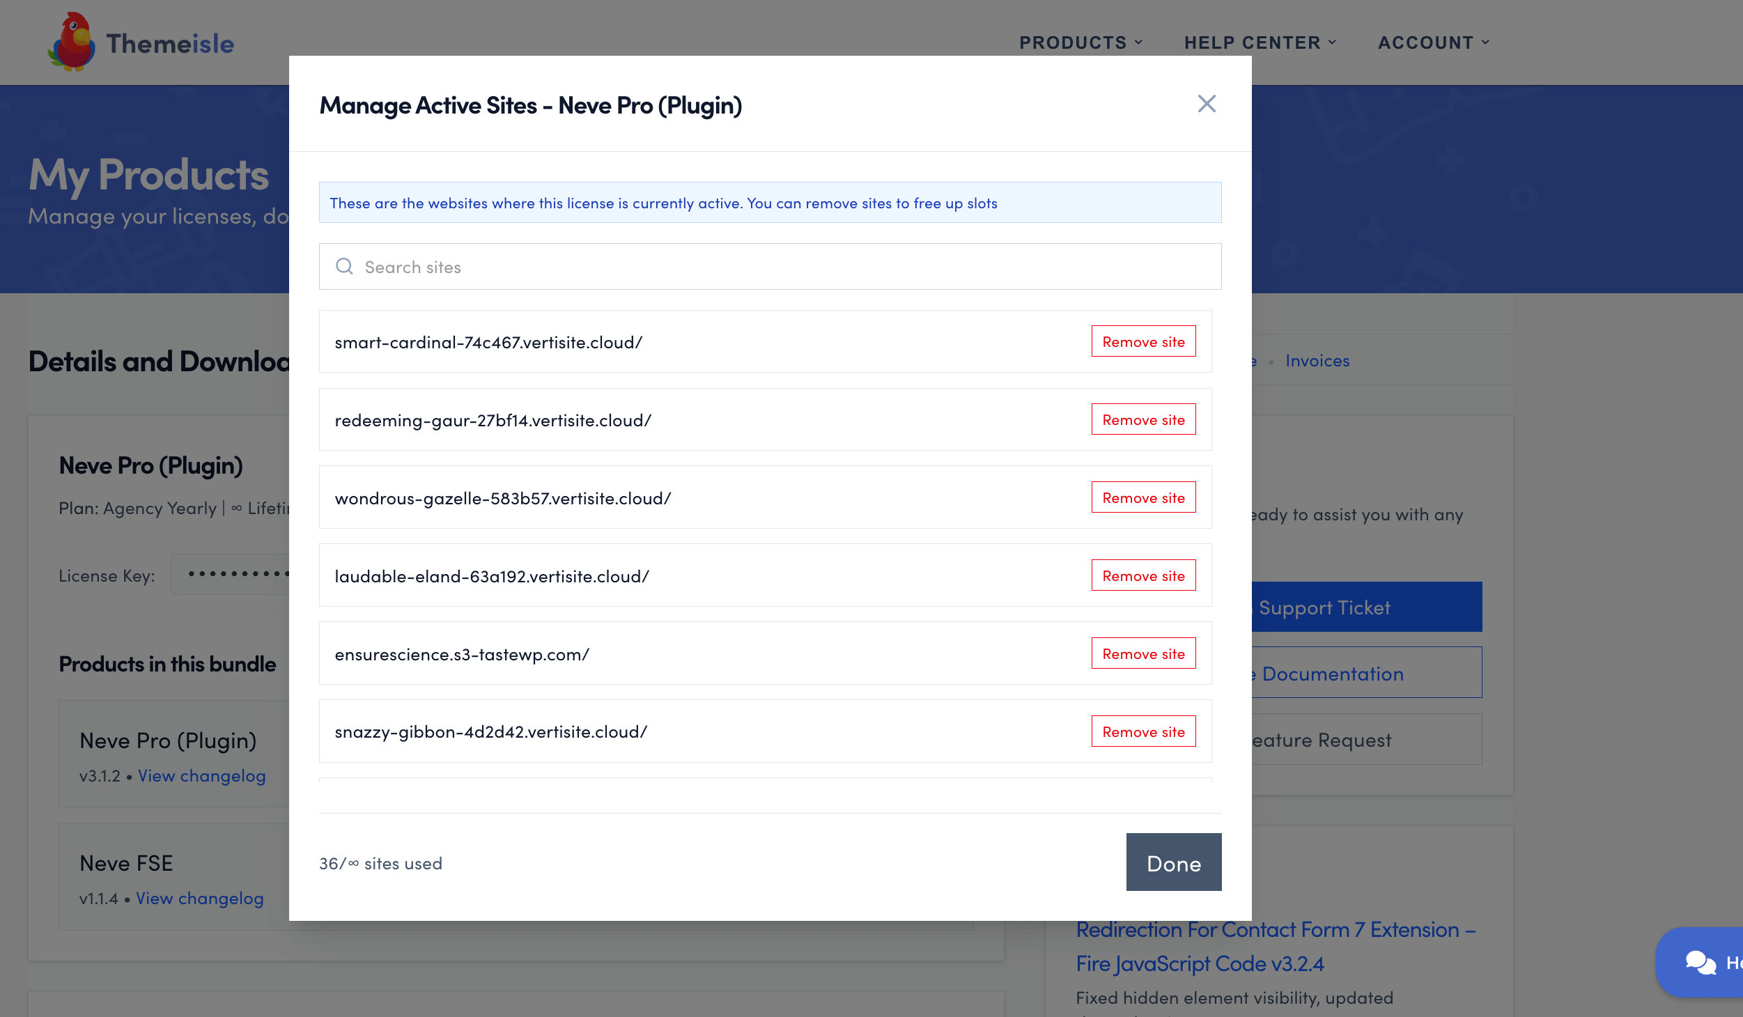This screenshot has width=1743, height=1017.
Task: Expand the Products menu
Action: pyautogui.click(x=1080, y=42)
